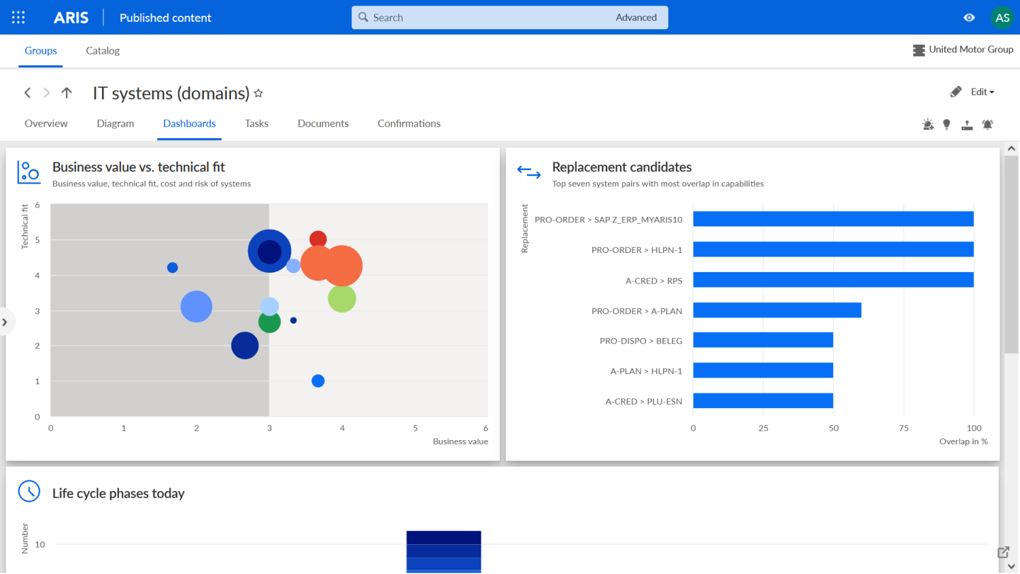Click the upload icon near the bell
The height and width of the screenshot is (574, 1020).
(967, 124)
